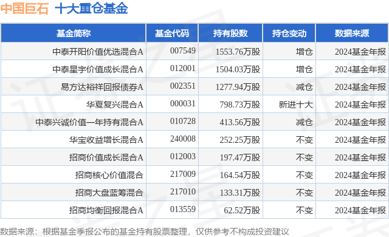Image resolution: width=389 pixels, height=237 pixels.
Task: Click fund code 217010
Action: [183, 191]
